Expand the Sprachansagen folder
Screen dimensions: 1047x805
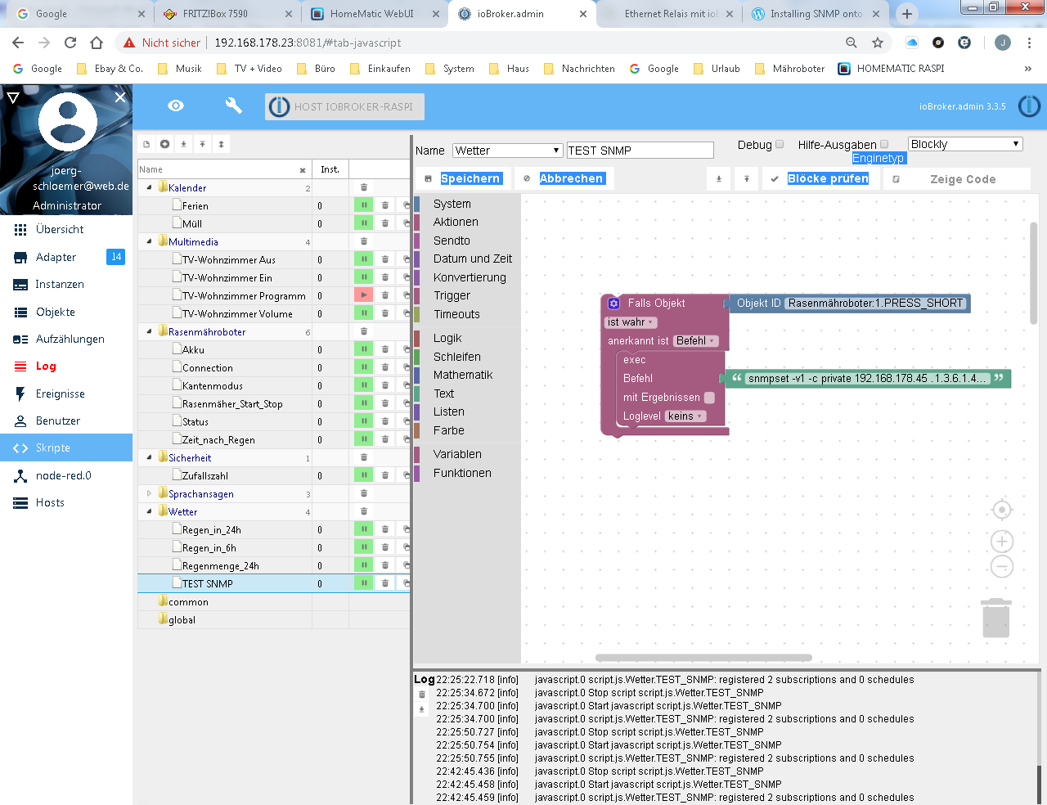click(x=149, y=493)
